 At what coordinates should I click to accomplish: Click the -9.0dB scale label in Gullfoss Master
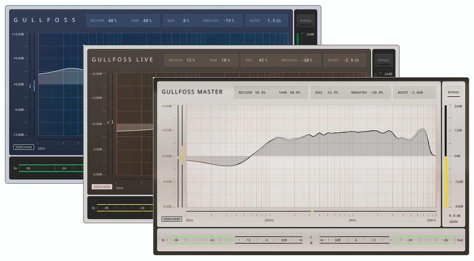pyautogui.click(x=167, y=206)
